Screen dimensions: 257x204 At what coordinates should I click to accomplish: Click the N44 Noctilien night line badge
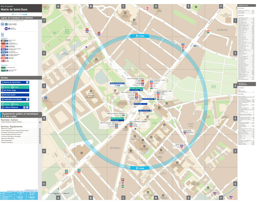tap(3, 70)
